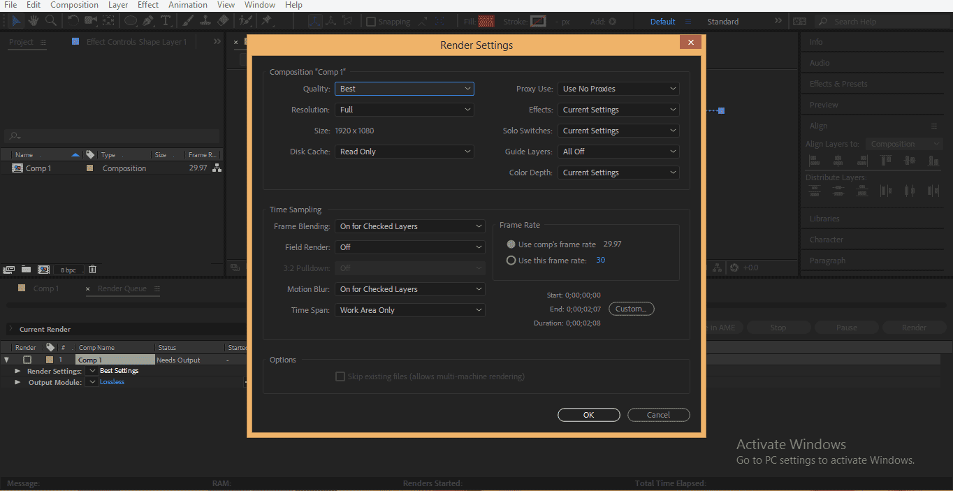Click the Lossless output module link
Viewport: 953px width, 491px height.
coord(112,382)
